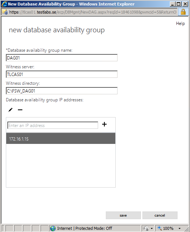Screen dimensions: 190x232
Task: Click the DAG01 group name field
Action: point(62,58)
